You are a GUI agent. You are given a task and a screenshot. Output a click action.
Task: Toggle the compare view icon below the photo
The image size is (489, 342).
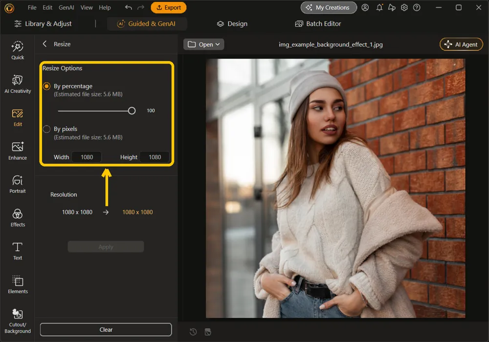[x=208, y=332]
